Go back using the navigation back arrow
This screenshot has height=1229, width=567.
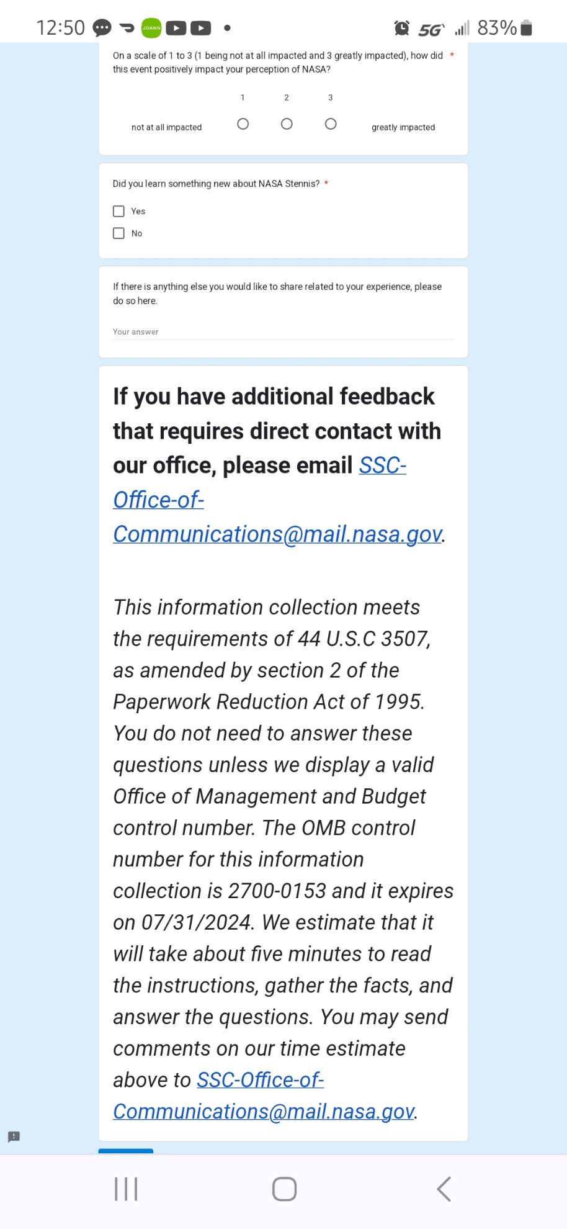click(444, 1189)
